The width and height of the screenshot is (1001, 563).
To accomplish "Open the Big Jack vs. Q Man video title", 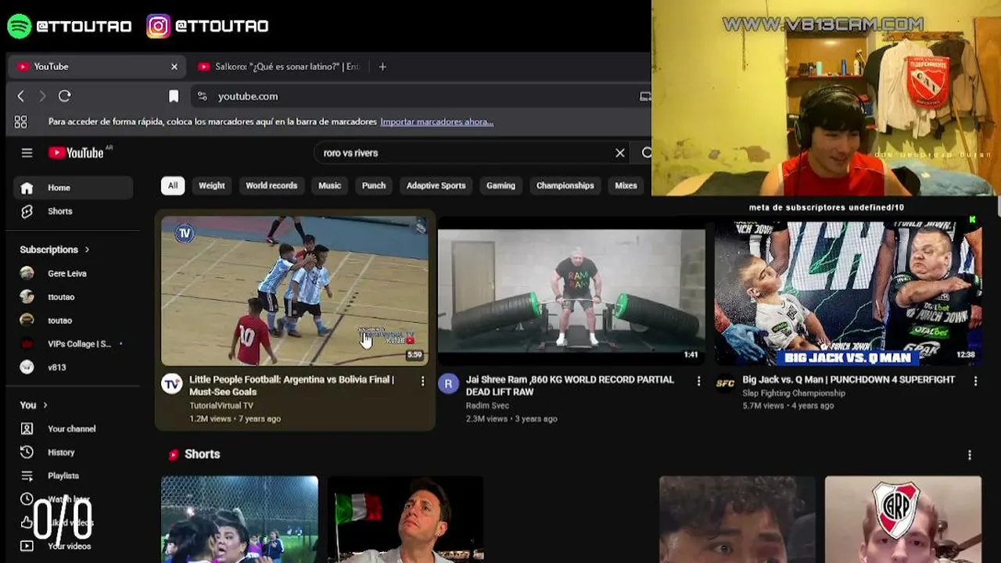I will coord(849,379).
